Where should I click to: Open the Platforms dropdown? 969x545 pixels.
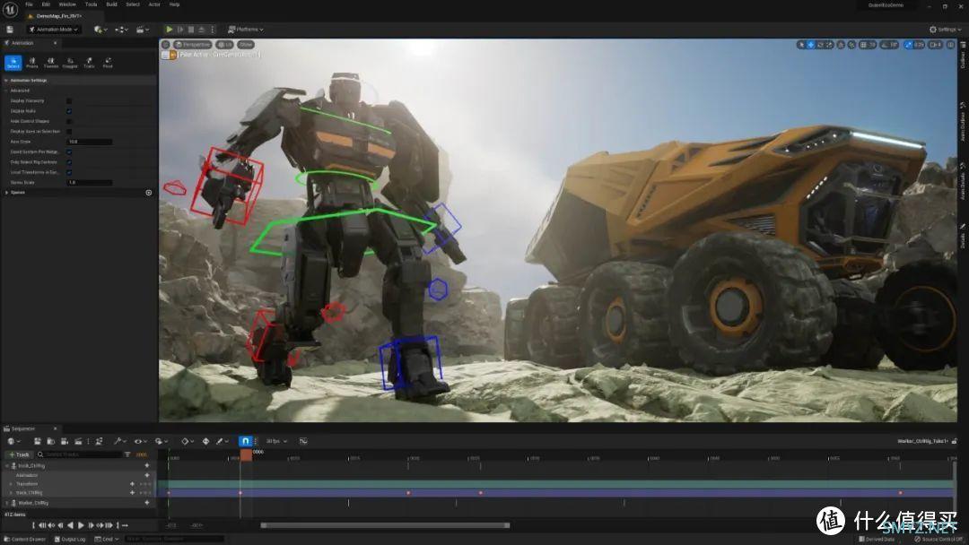pos(245,29)
